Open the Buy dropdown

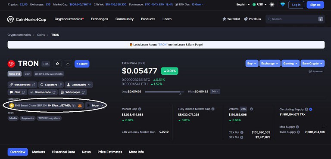[x=252, y=64]
